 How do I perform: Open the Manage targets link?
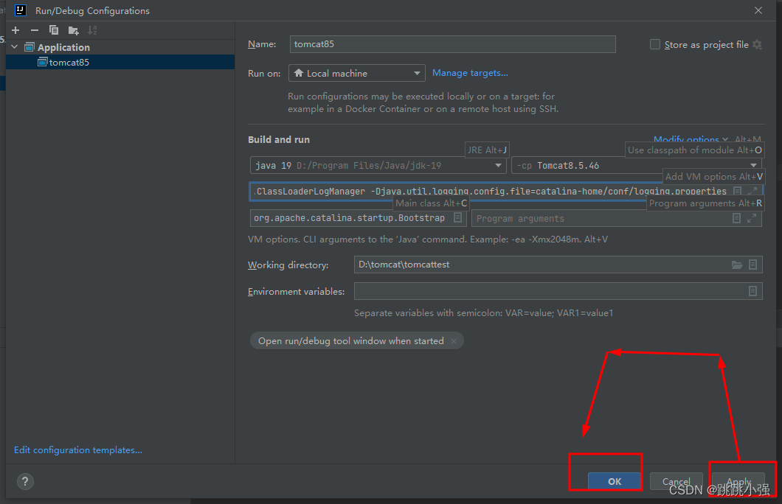coord(470,73)
